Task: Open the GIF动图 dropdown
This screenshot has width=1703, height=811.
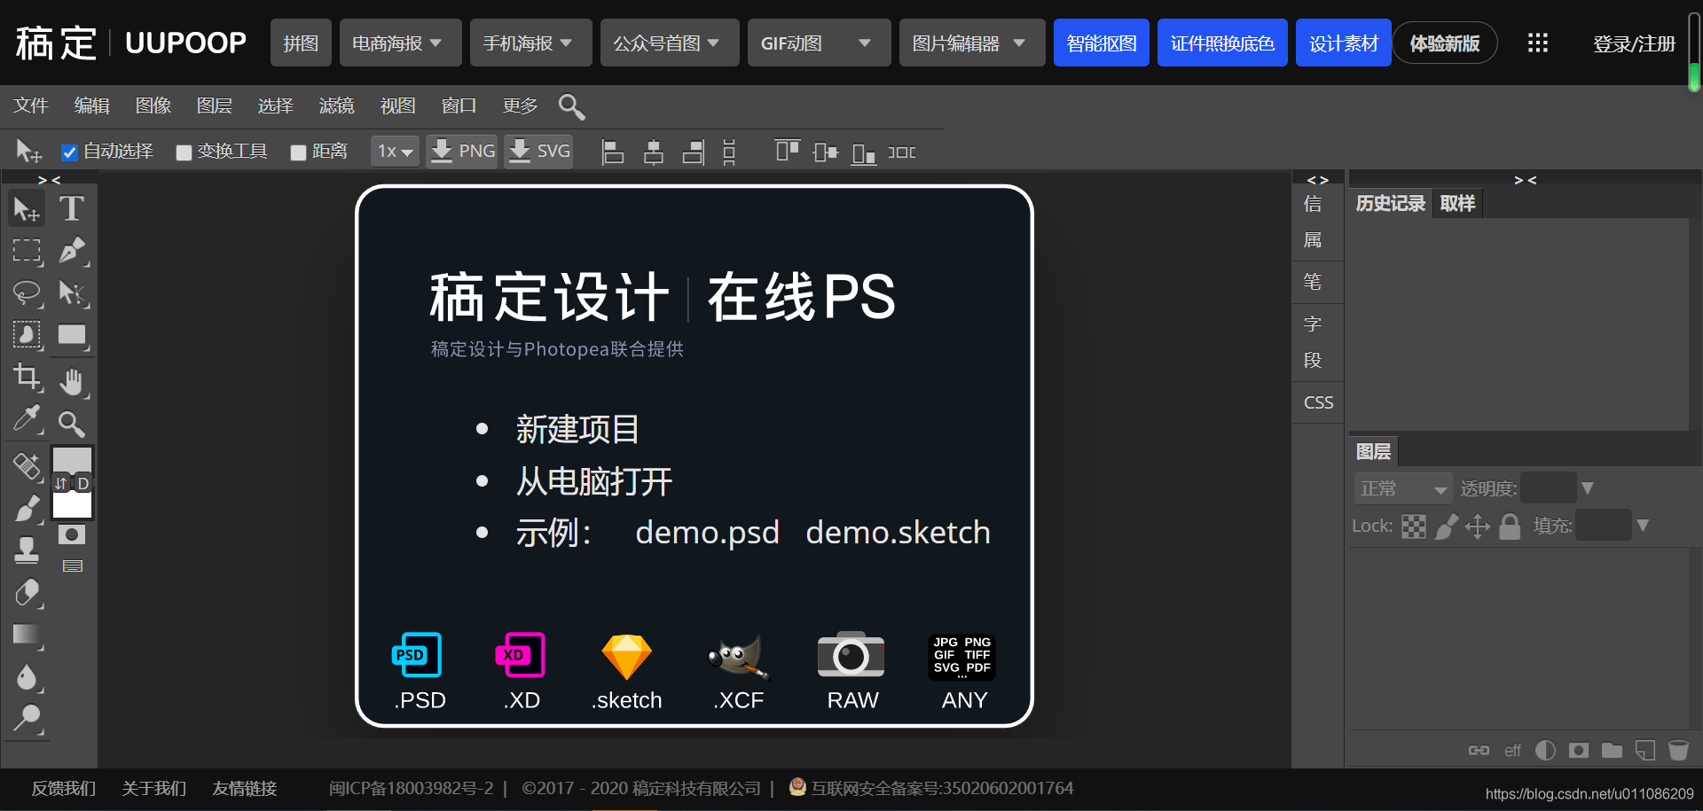Action: tap(819, 43)
